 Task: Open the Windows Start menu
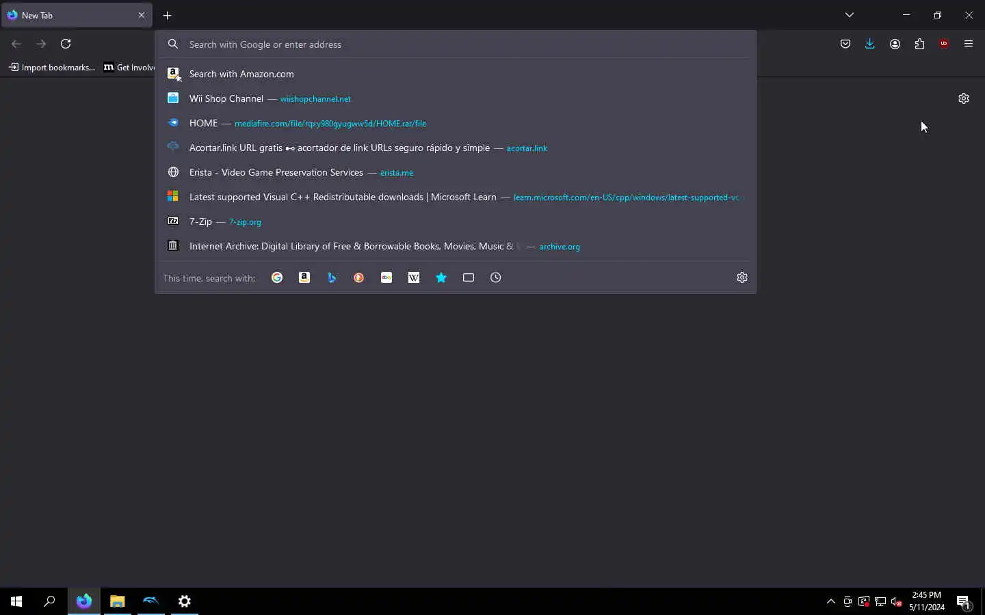(x=16, y=601)
